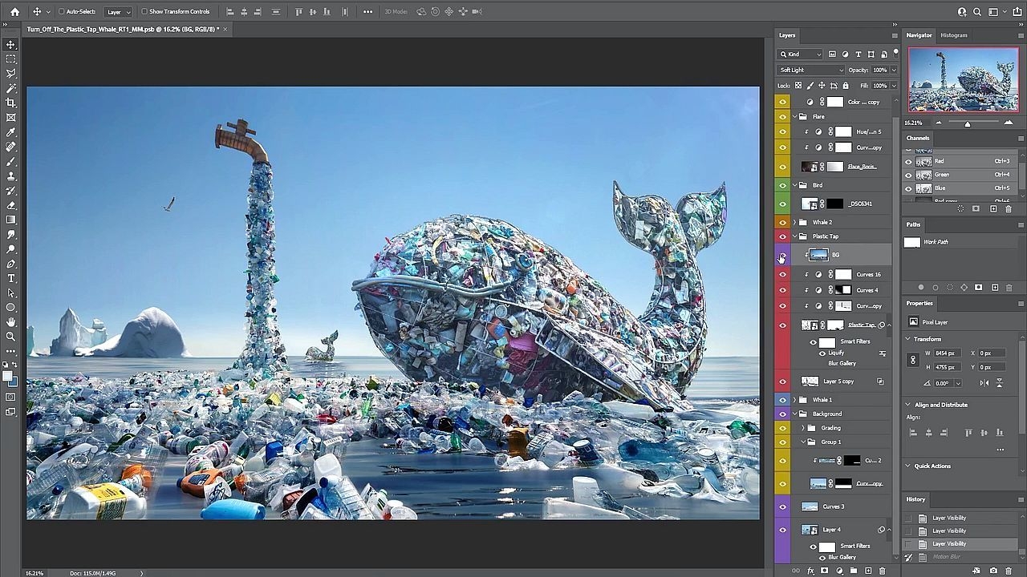Hide the Whale 2 group
Screen dimensions: 1027x577
[782, 222]
